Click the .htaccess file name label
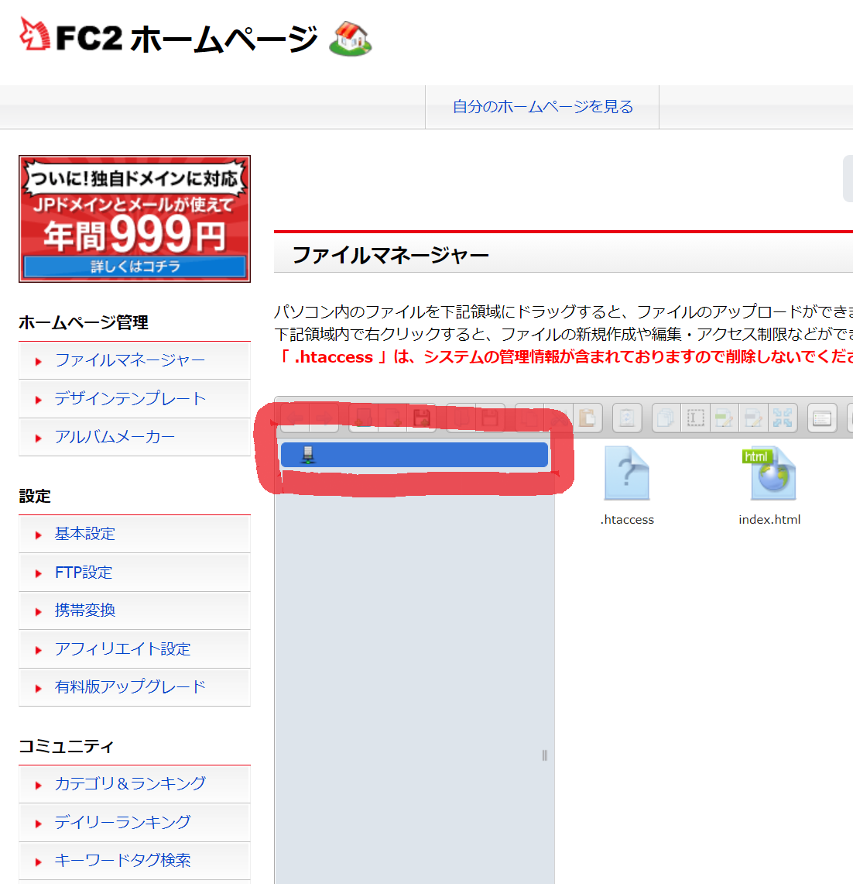Image resolution: width=853 pixels, height=884 pixels. (627, 519)
